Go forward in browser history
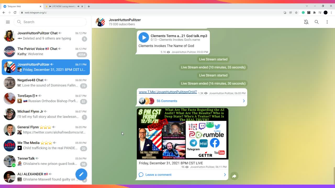The width and height of the screenshot is (335, 188). tap(9, 13)
